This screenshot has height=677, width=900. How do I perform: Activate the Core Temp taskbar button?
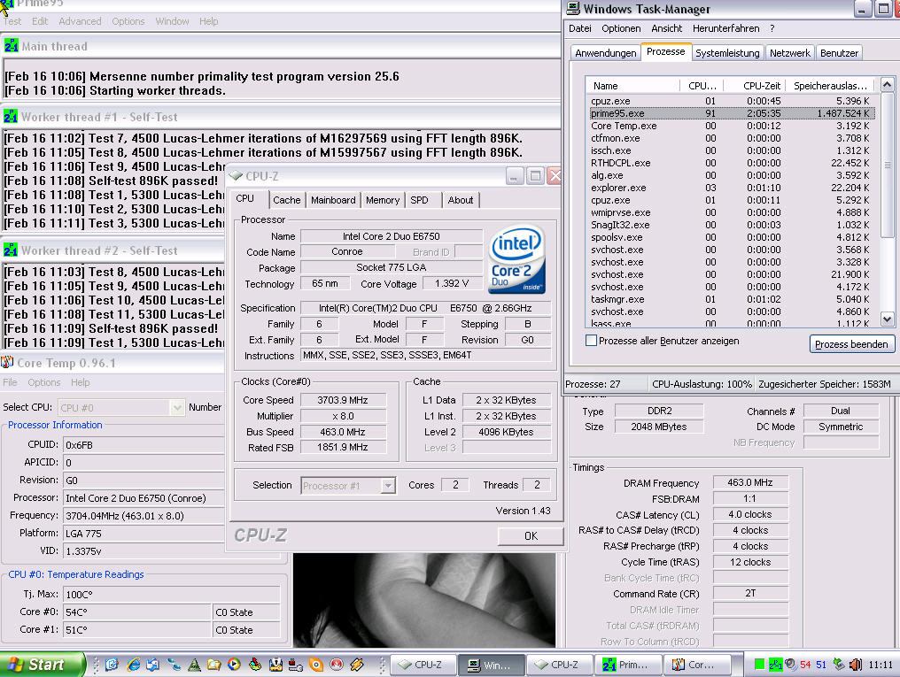point(697,665)
